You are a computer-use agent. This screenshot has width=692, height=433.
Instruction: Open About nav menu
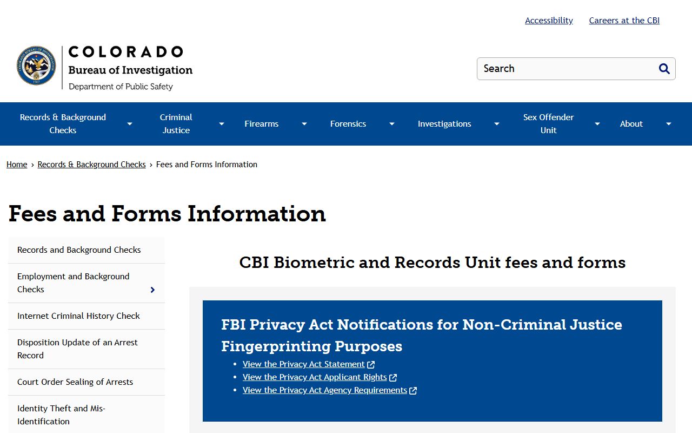631,124
